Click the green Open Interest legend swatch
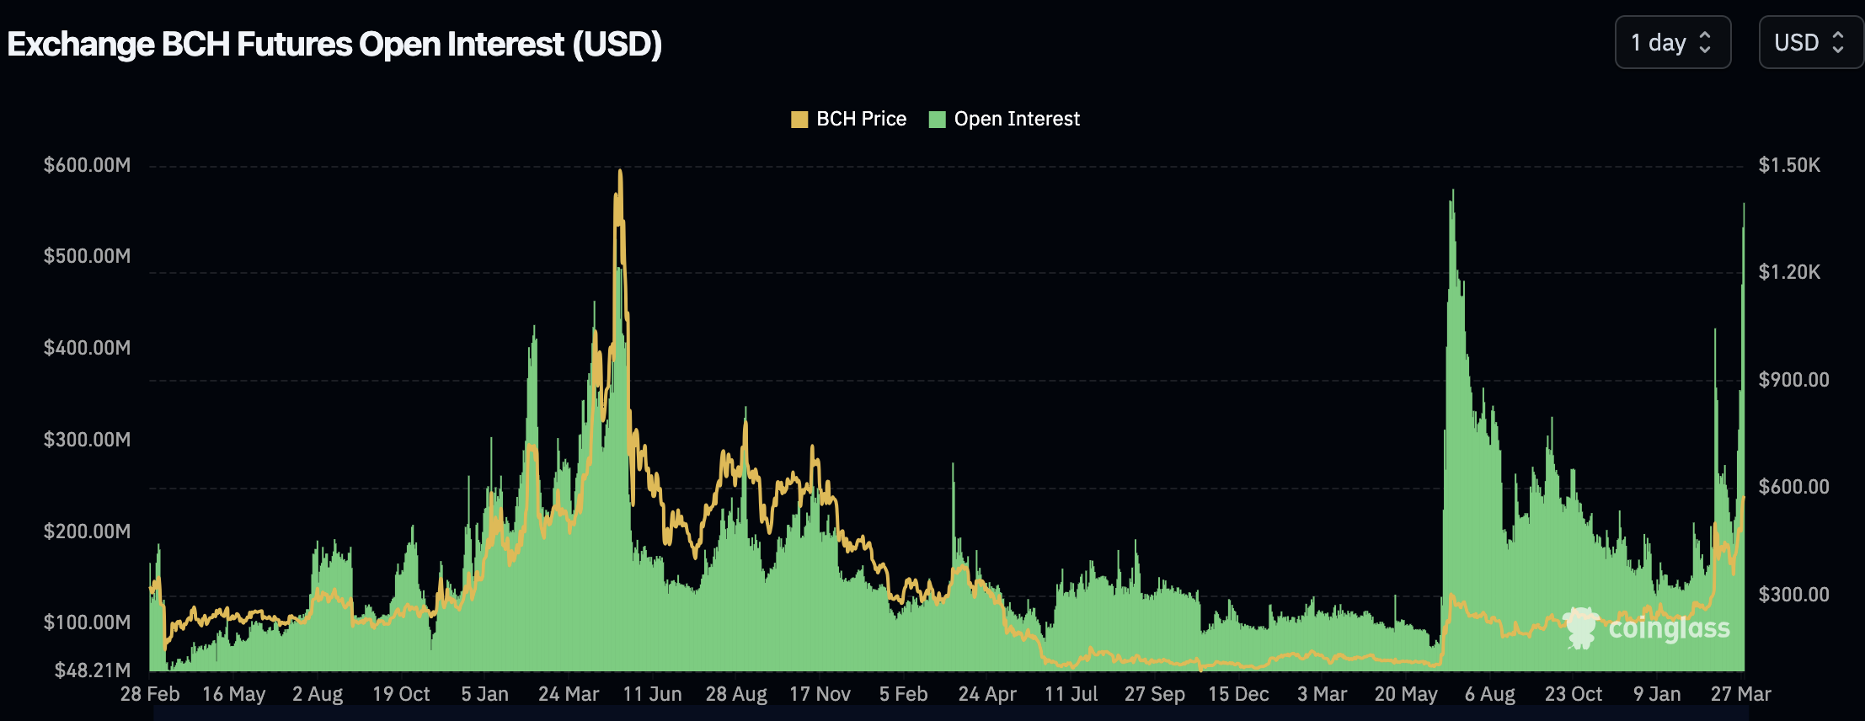This screenshot has height=721, width=1865. [937, 120]
